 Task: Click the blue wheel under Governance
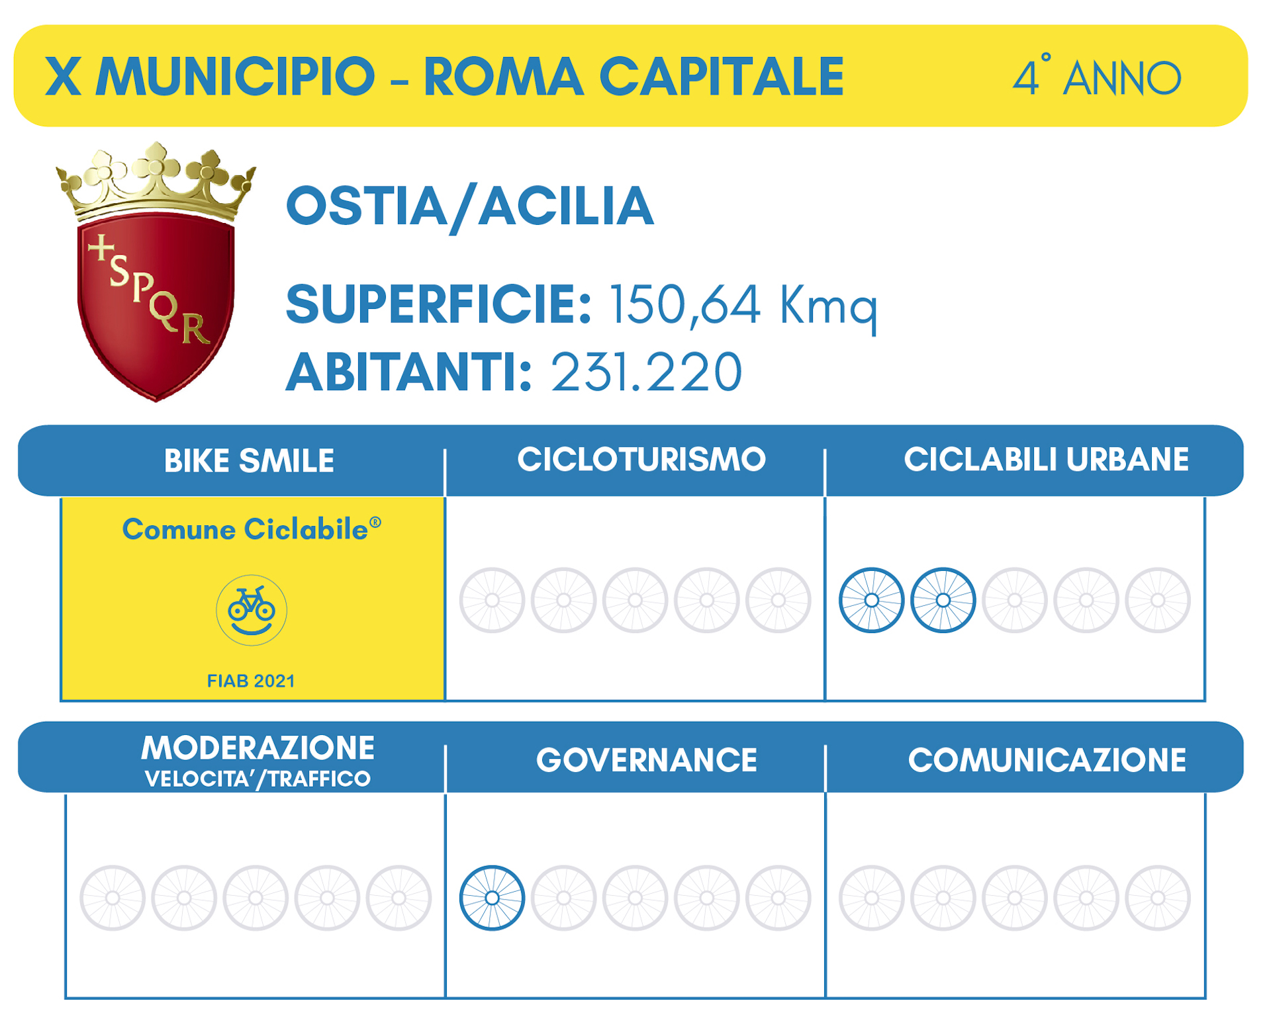coord(492,898)
